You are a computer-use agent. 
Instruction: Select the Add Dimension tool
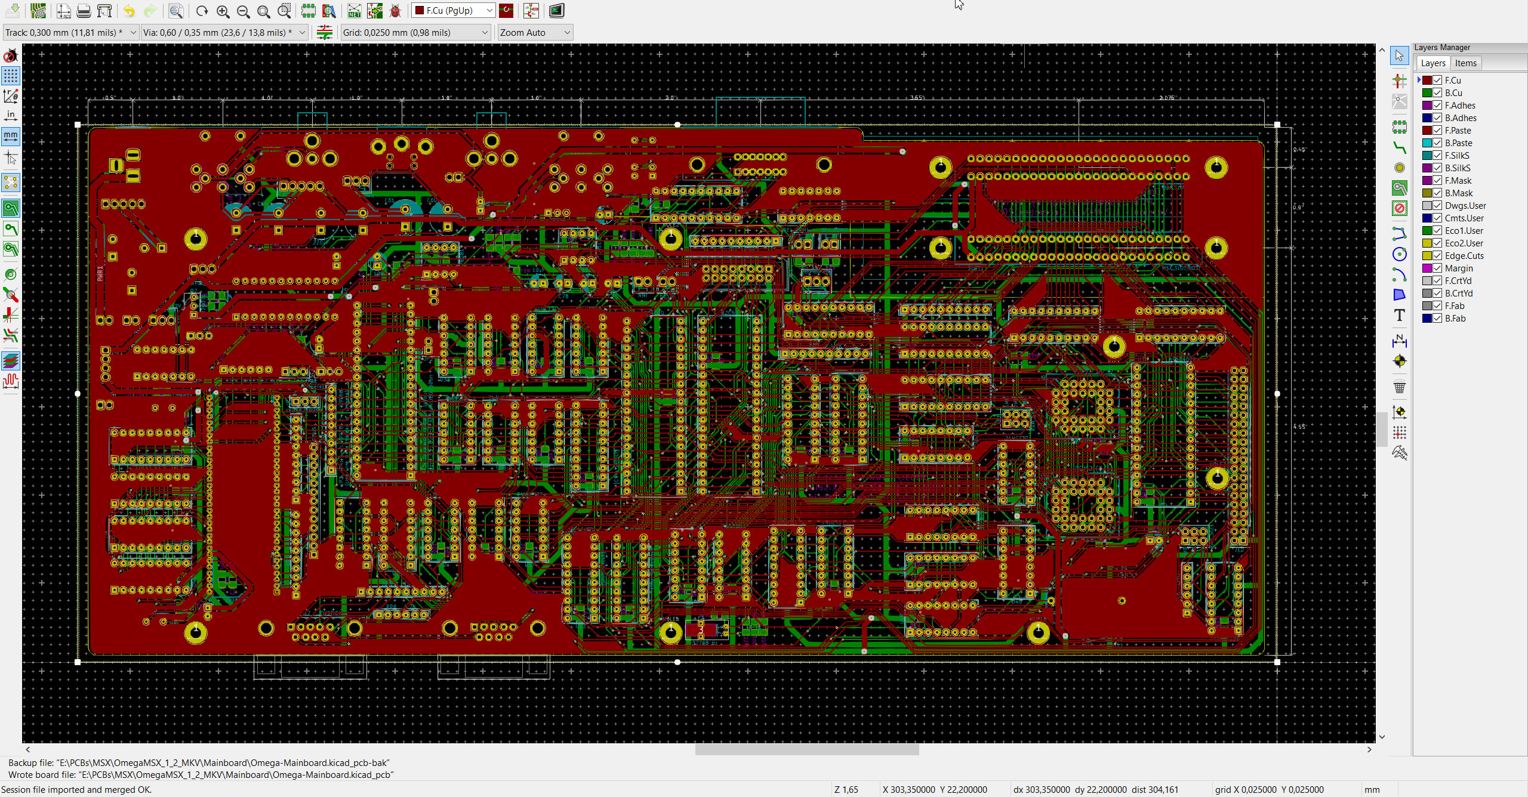[1399, 341]
